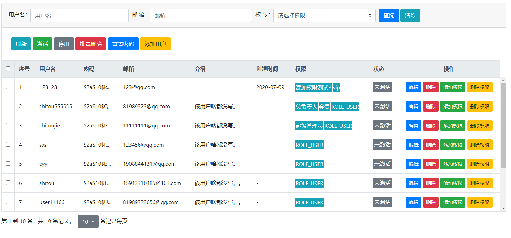This screenshot has height=238, width=511.
Task: Open the 请选择权限 permission dropdown
Action: point(324,15)
